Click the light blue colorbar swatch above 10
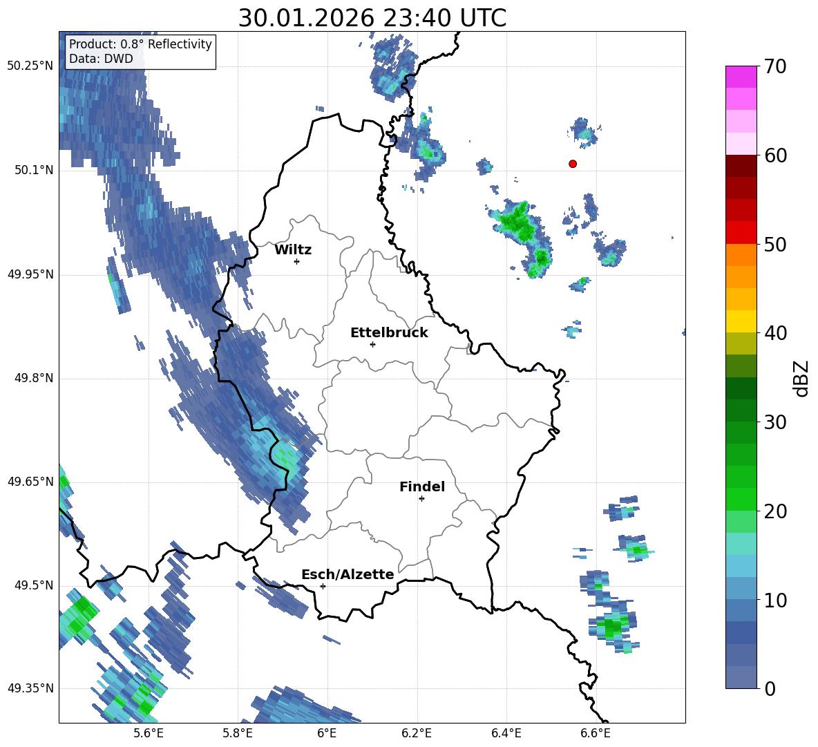The width and height of the screenshot is (818, 747). coord(741,588)
